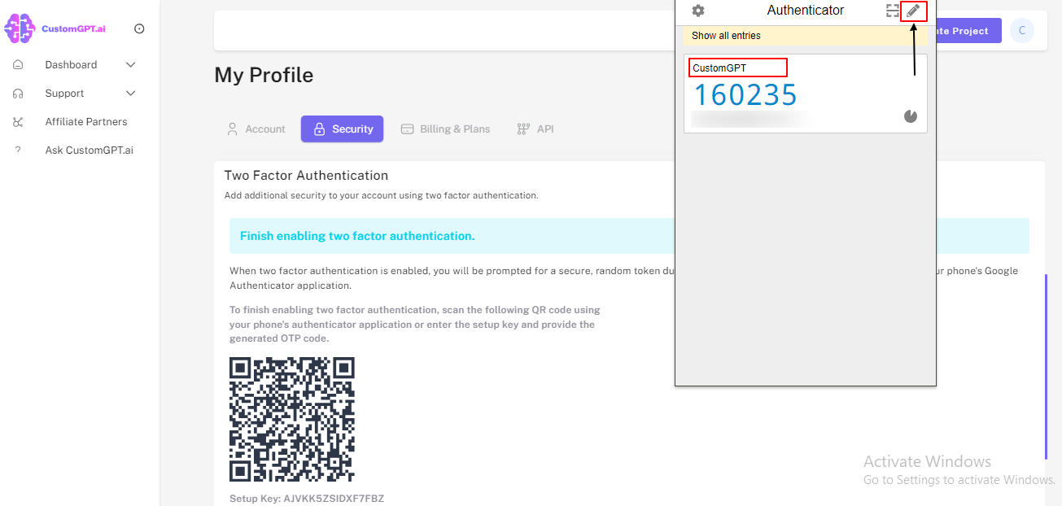Click the CustomGPT entry name field
The image size is (1062, 506).
[737, 67]
